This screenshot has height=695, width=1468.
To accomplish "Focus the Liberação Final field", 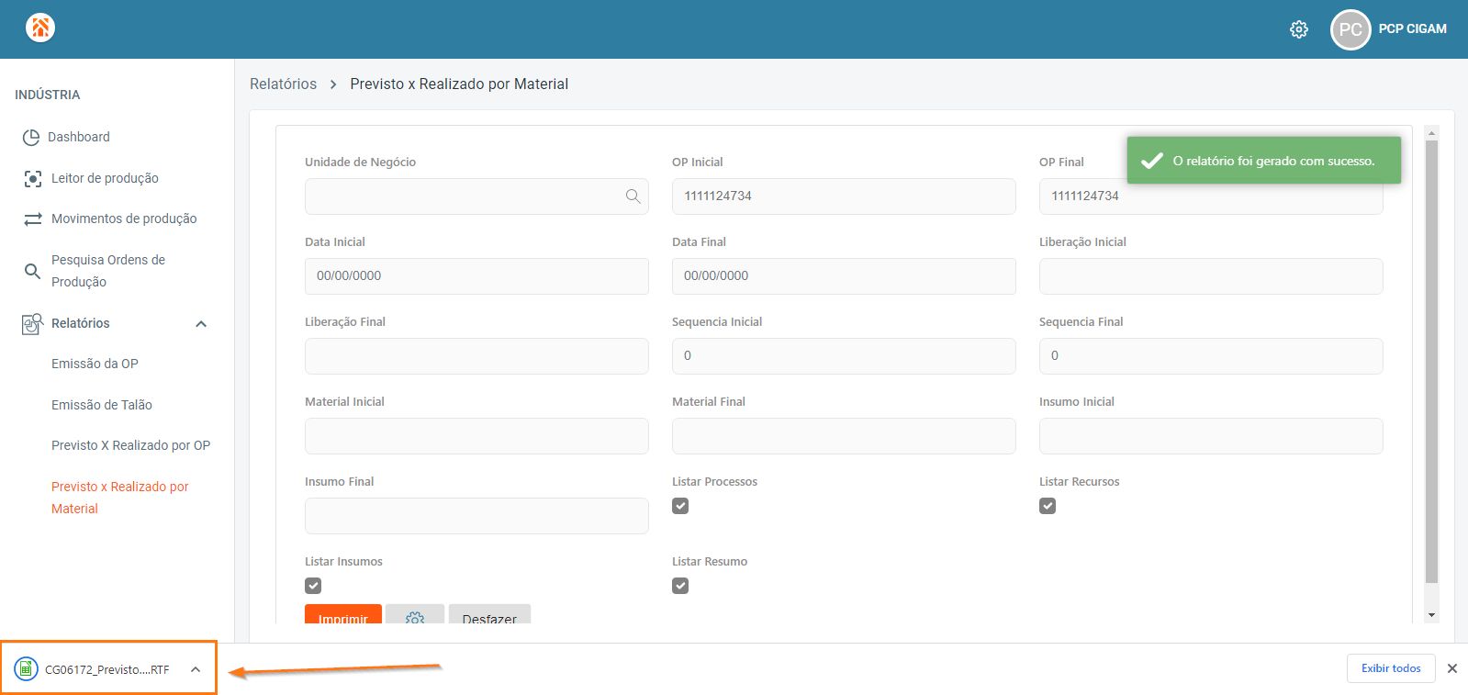I will click(x=476, y=356).
